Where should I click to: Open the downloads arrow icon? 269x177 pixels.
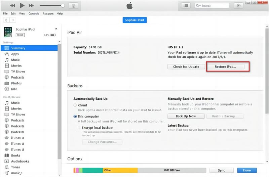[239, 5]
